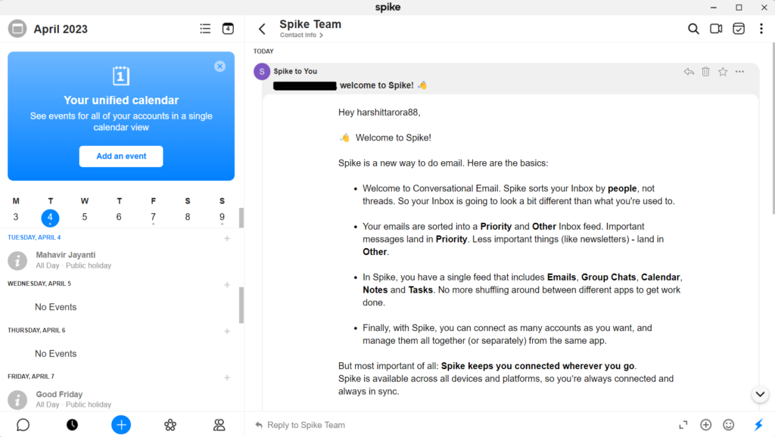Open the tasks checkbox icon in header
This screenshot has width=775, height=437.
click(x=739, y=29)
